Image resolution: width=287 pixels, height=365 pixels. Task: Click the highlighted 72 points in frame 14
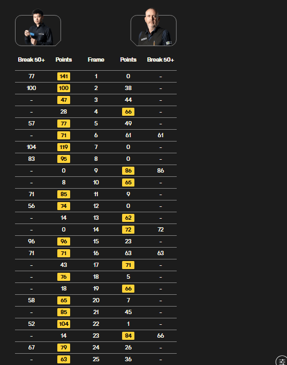pyautogui.click(x=128, y=229)
